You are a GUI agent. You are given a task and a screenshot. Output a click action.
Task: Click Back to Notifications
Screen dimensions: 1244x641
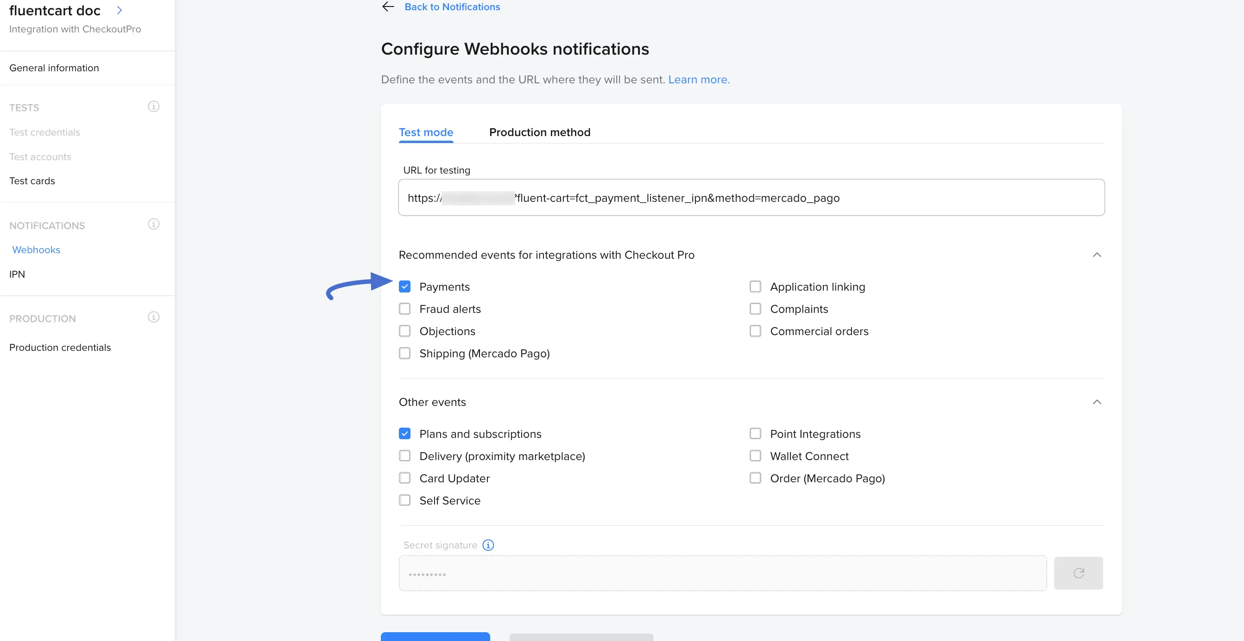point(452,7)
